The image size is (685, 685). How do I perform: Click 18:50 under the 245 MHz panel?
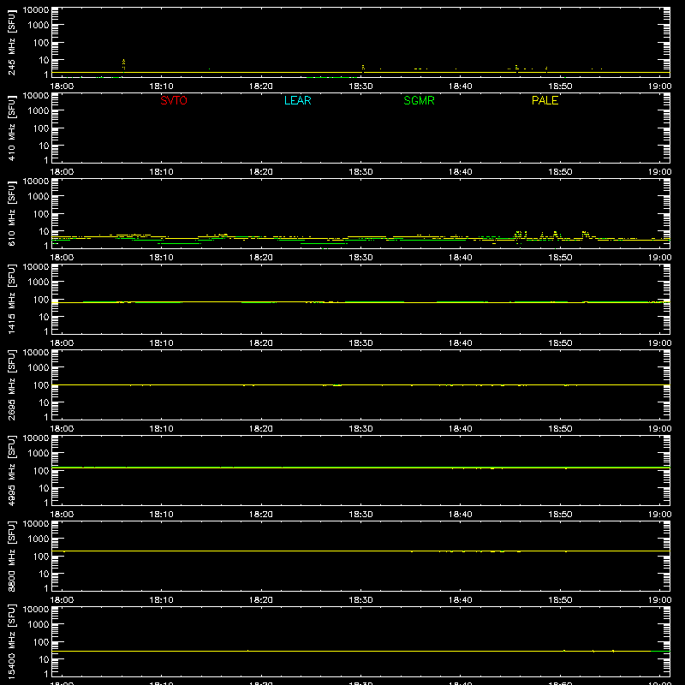[560, 86]
